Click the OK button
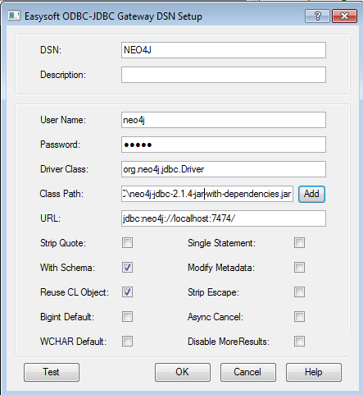The width and height of the screenshot is (363, 395). pos(183,372)
